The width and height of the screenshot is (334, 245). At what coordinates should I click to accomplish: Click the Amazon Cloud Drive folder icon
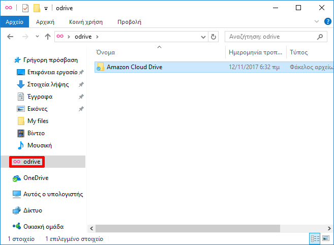[100, 67]
